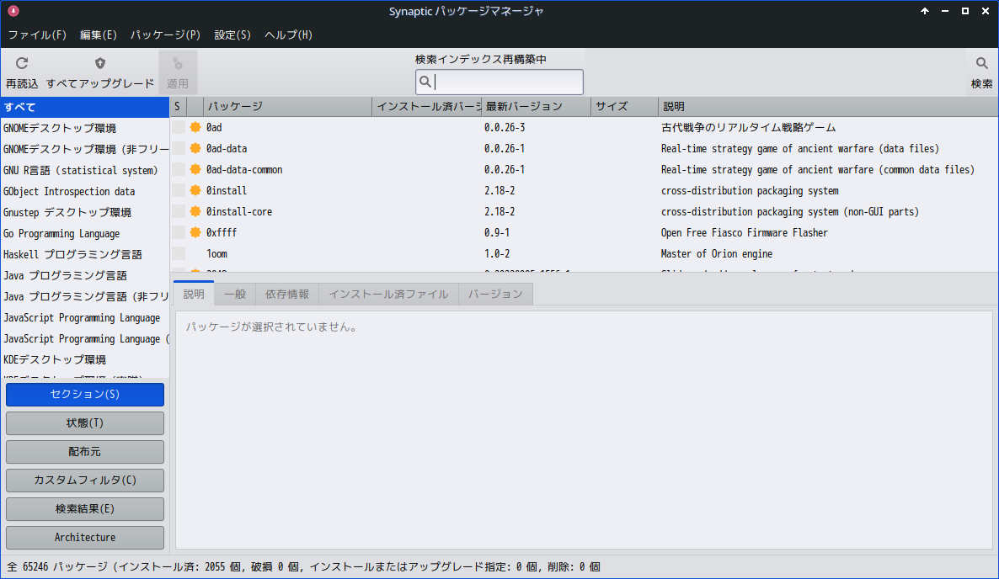Open the 設定(S) menu
999x579 pixels.
click(x=232, y=35)
